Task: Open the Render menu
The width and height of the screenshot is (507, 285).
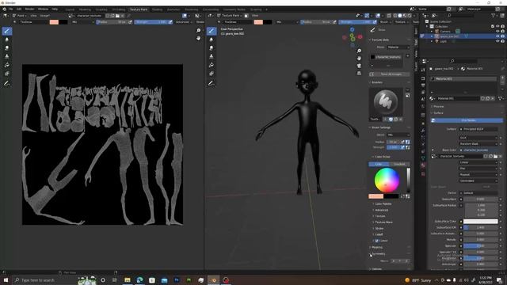Action: pyautogui.click(x=29, y=9)
